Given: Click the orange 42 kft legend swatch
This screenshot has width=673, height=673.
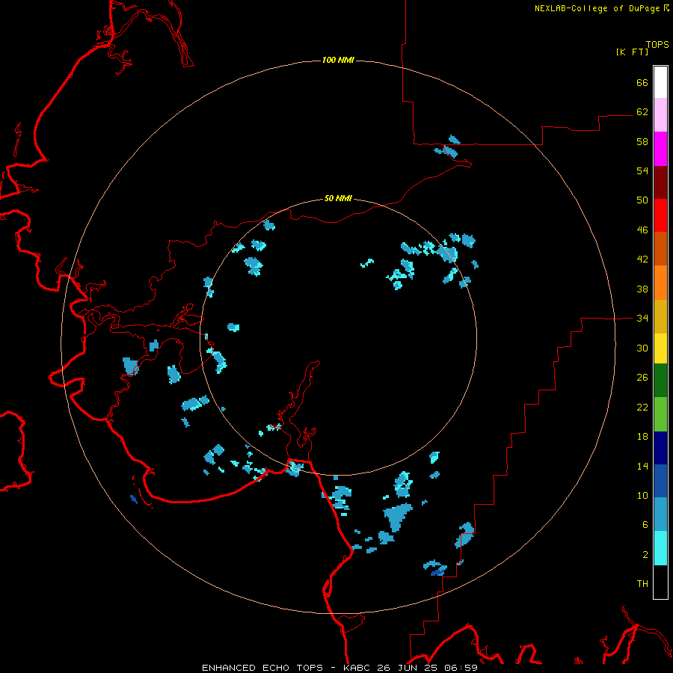Looking at the screenshot, I should point(660,283).
